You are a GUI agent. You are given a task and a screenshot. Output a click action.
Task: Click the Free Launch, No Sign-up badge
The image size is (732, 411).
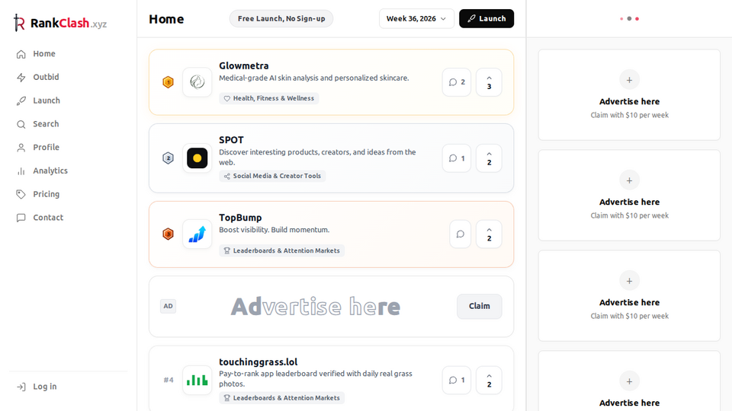(x=281, y=18)
